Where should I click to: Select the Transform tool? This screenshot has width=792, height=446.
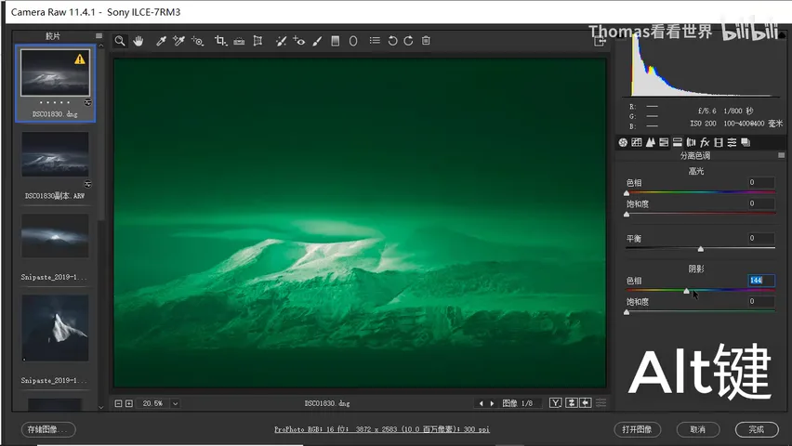[257, 41]
